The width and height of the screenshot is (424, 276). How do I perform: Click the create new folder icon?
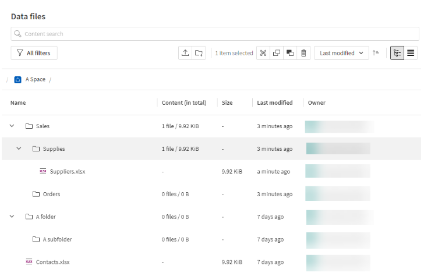199,53
